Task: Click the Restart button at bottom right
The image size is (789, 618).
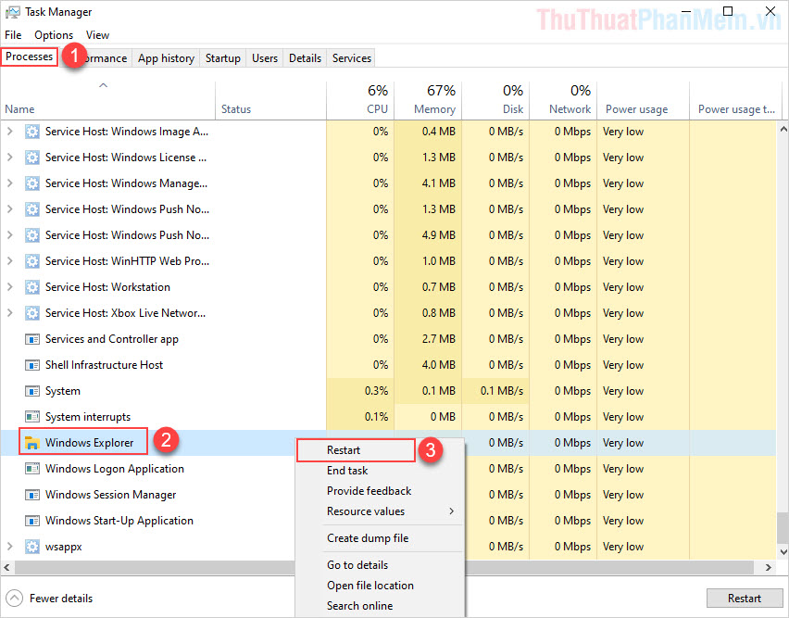Action: click(745, 599)
